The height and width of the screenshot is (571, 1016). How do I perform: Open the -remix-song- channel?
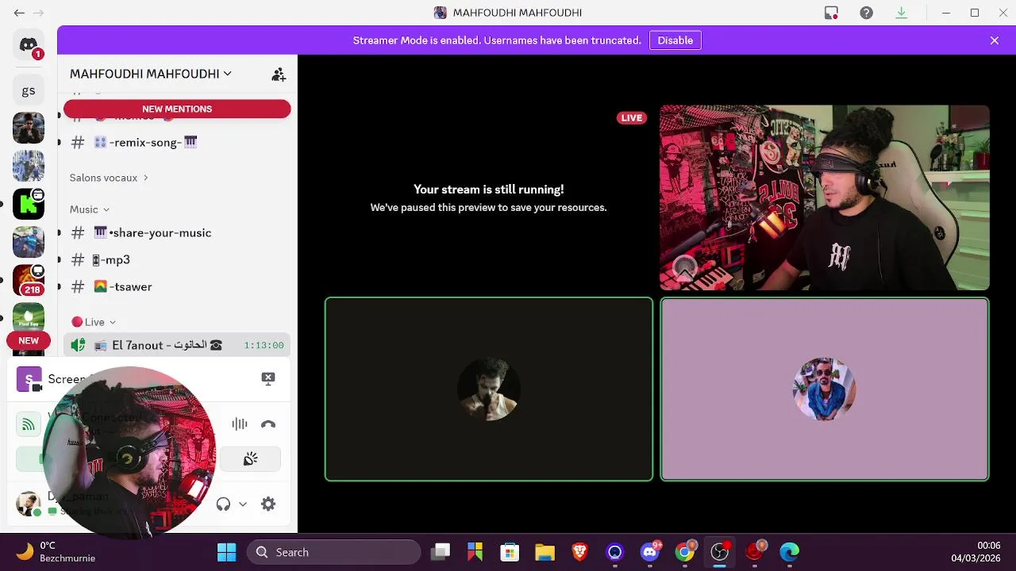177,143
